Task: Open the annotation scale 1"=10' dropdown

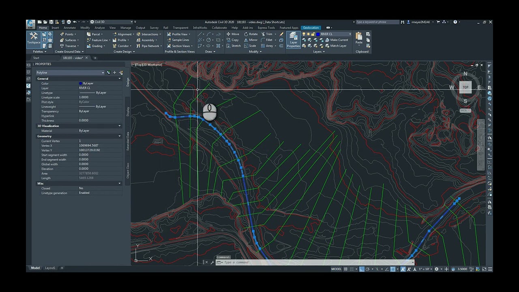Action: [x=425, y=269]
